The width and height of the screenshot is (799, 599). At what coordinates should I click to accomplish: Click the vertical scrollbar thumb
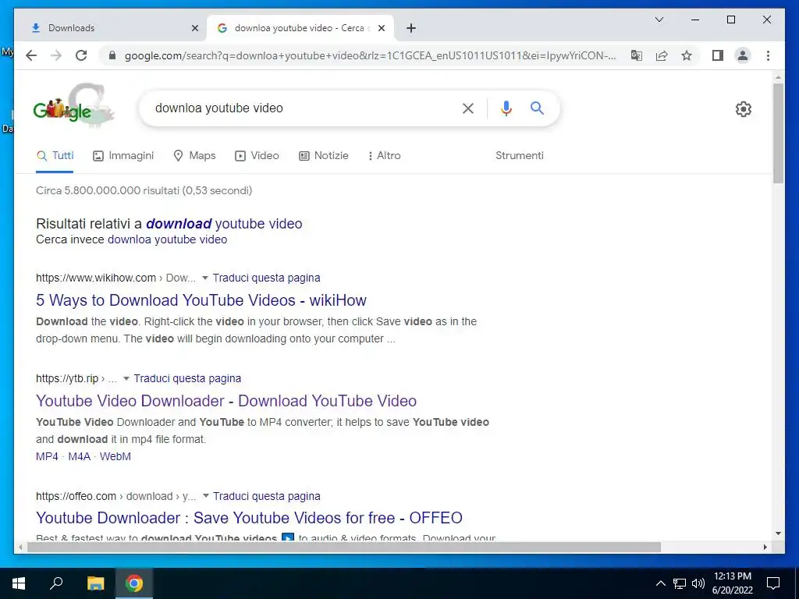point(778,133)
